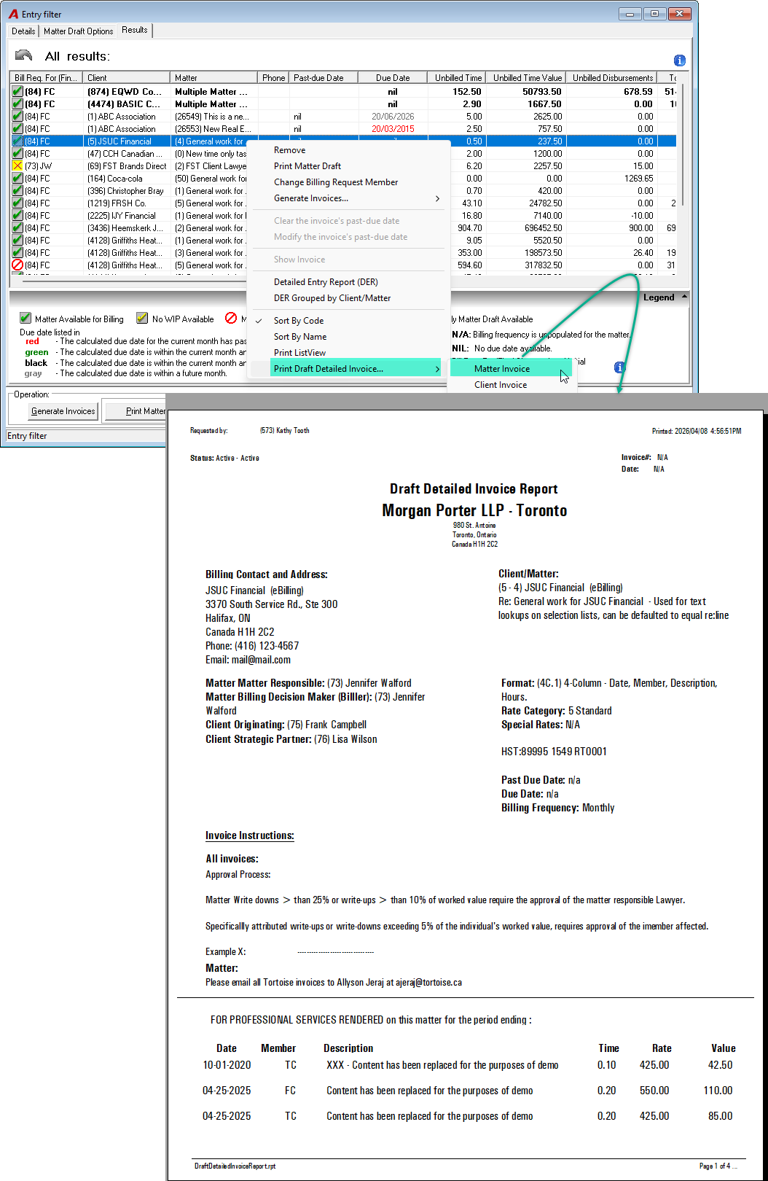This screenshot has height=1181, width=768.
Task: Click the status icon on the EQWD Co row
Action: pos(17,92)
